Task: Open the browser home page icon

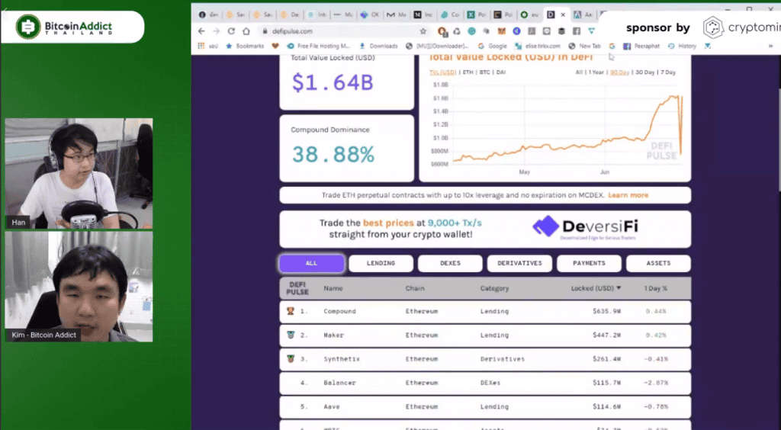Action: coord(246,30)
